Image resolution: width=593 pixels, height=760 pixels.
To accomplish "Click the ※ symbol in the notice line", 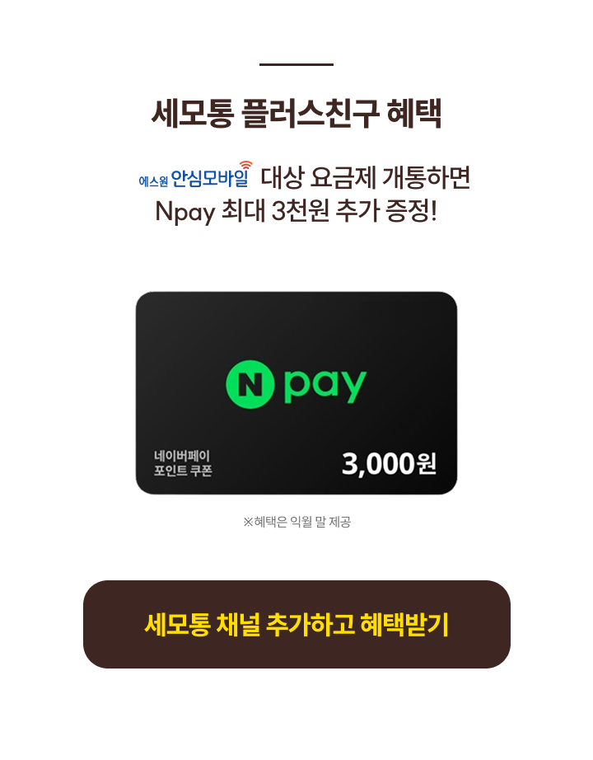I will tap(248, 523).
